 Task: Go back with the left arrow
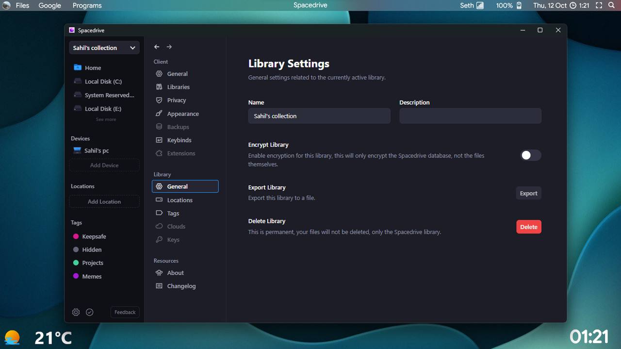coord(157,47)
